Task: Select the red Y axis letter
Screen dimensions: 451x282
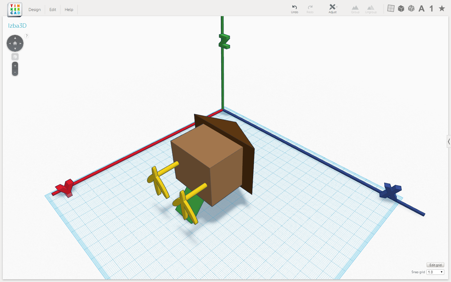Action: 66,188
